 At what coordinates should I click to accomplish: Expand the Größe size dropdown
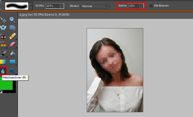click(x=61, y=6)
